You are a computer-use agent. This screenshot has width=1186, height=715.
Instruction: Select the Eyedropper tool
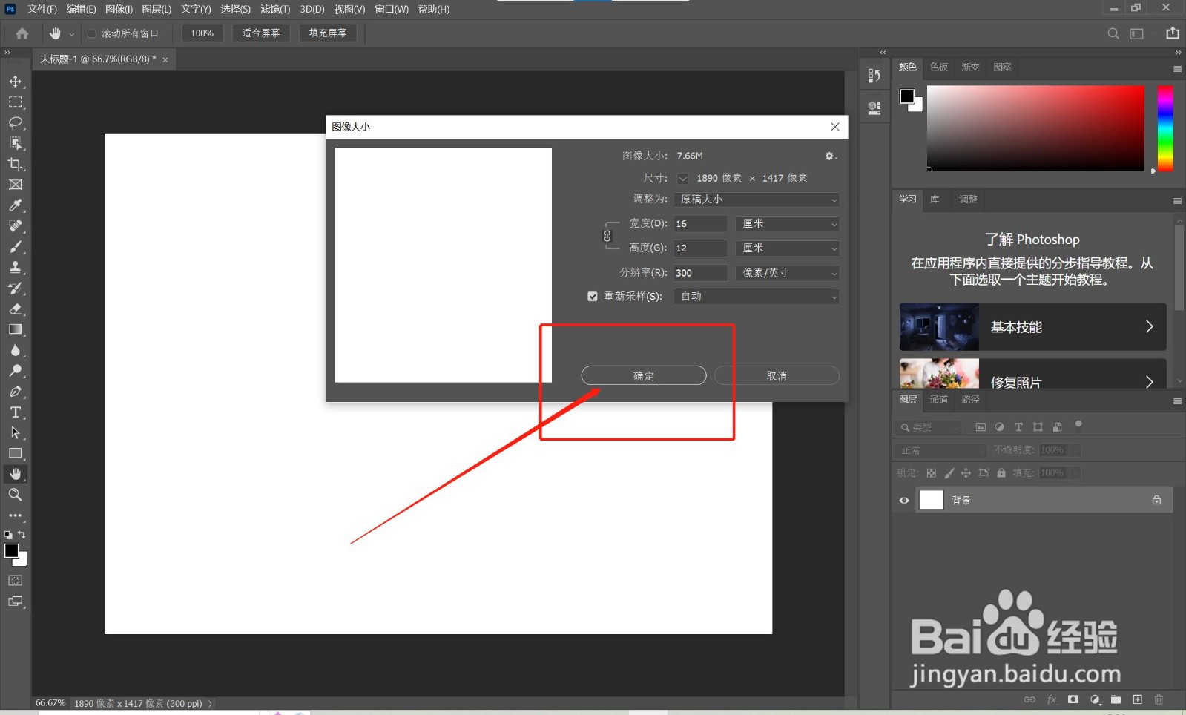pos(15,205)
